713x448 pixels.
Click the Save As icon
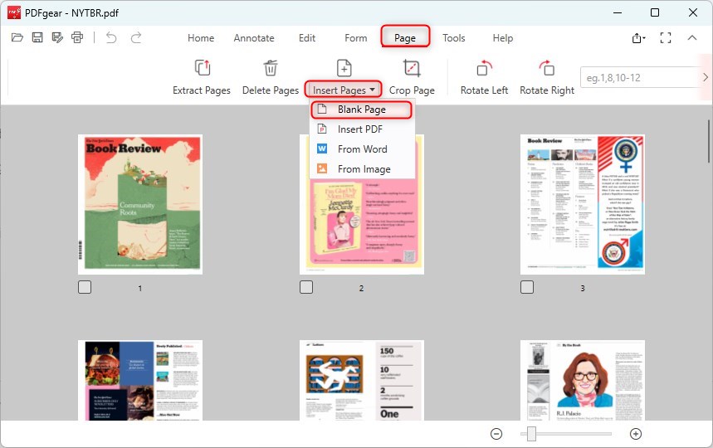(57, 37)
